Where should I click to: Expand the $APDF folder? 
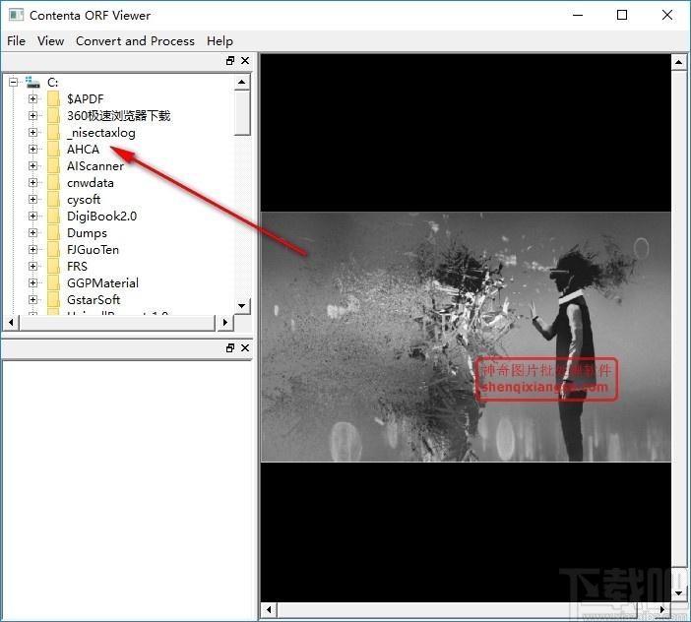(32, 98)
